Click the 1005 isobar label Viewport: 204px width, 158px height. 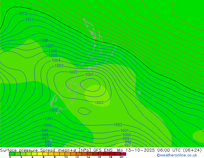(53, 55)
